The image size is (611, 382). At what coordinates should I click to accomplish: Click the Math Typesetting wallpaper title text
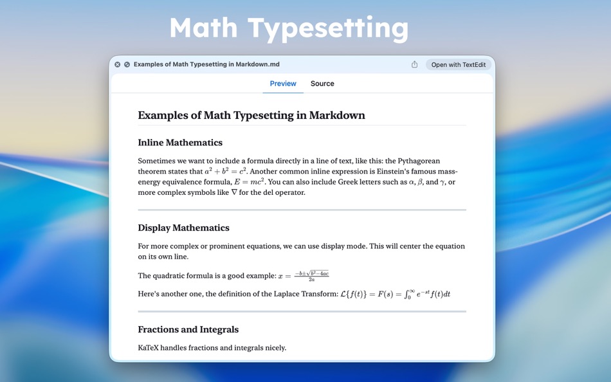pos(288,27)
